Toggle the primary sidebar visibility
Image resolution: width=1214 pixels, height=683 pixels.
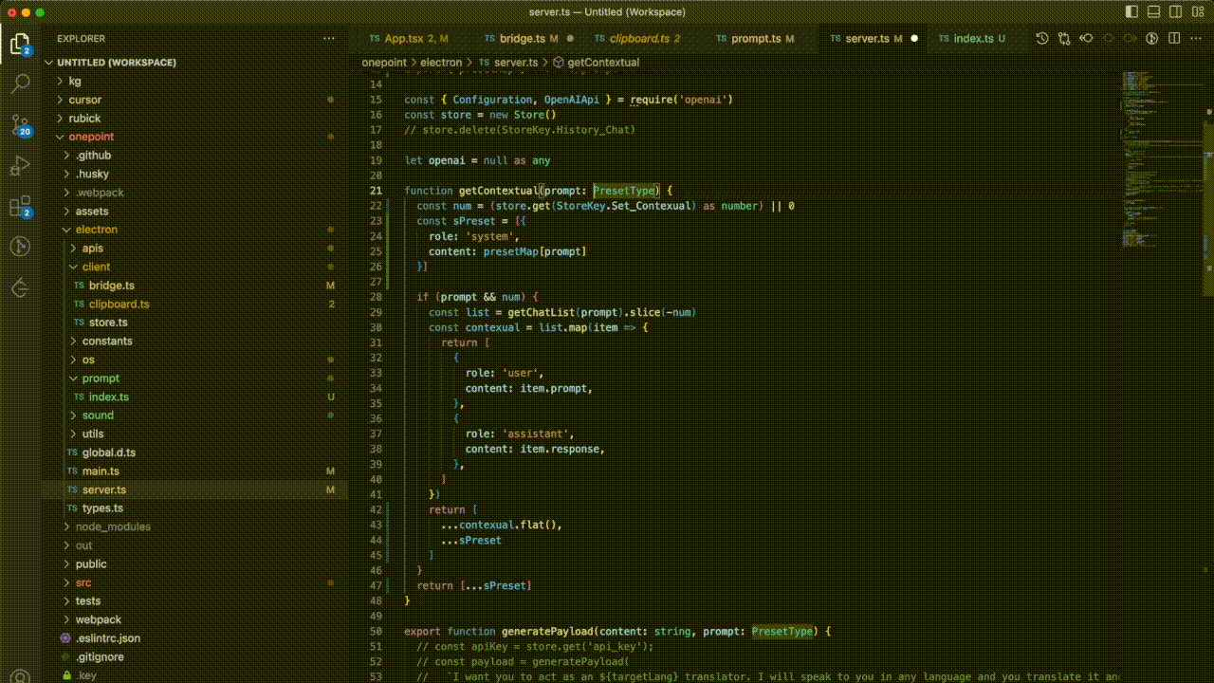[1132, 12]
